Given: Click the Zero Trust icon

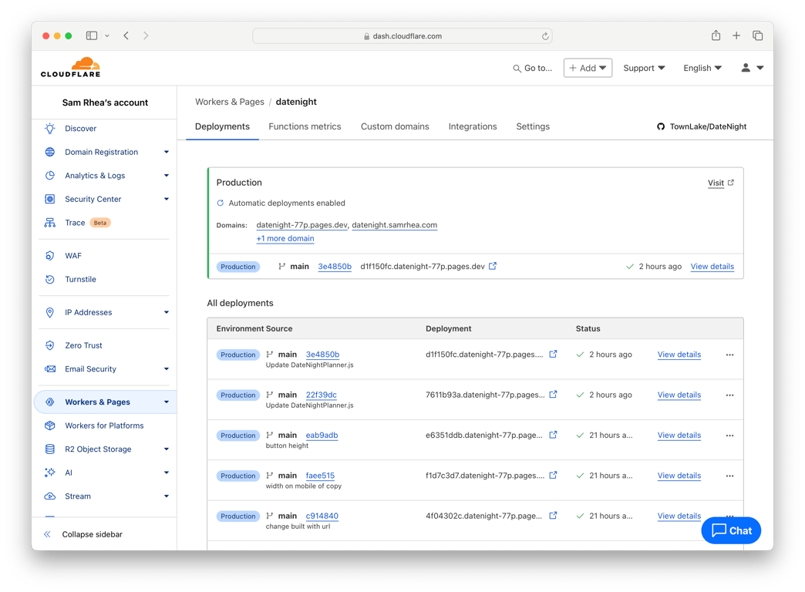Looking at the screenshot, I should [50, 345].
